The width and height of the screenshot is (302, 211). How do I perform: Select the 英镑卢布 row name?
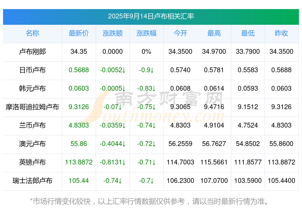point(32,162)
